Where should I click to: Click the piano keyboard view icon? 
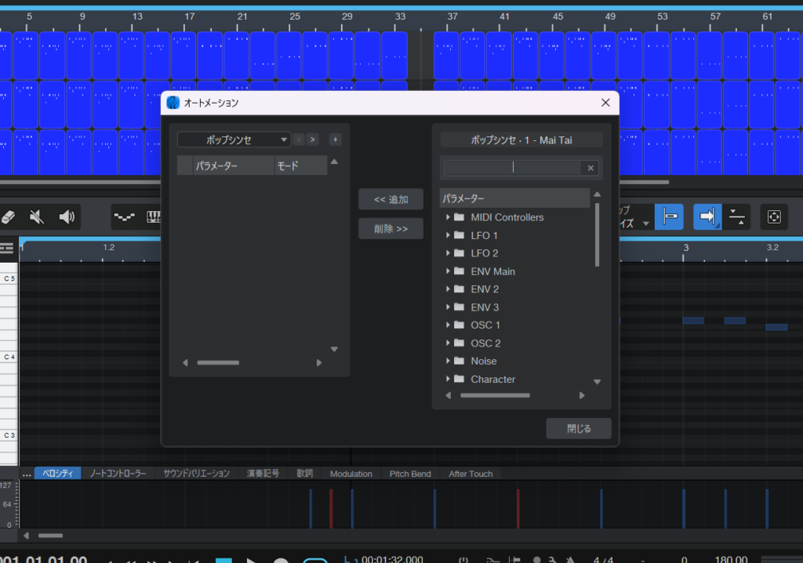tap(153, 216)
